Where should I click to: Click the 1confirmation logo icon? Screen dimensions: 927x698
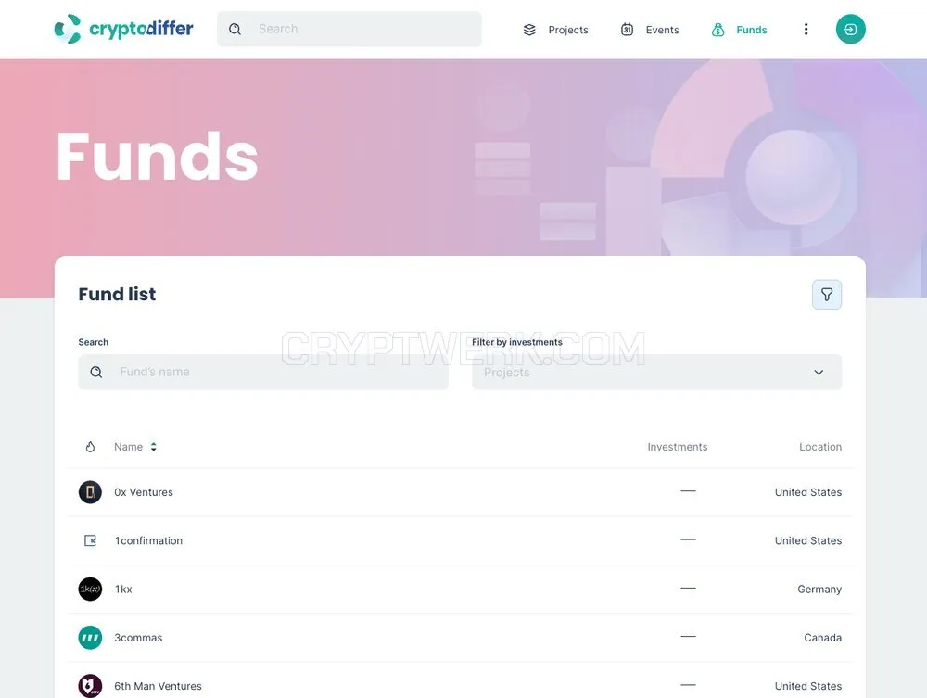pos(90,540)
